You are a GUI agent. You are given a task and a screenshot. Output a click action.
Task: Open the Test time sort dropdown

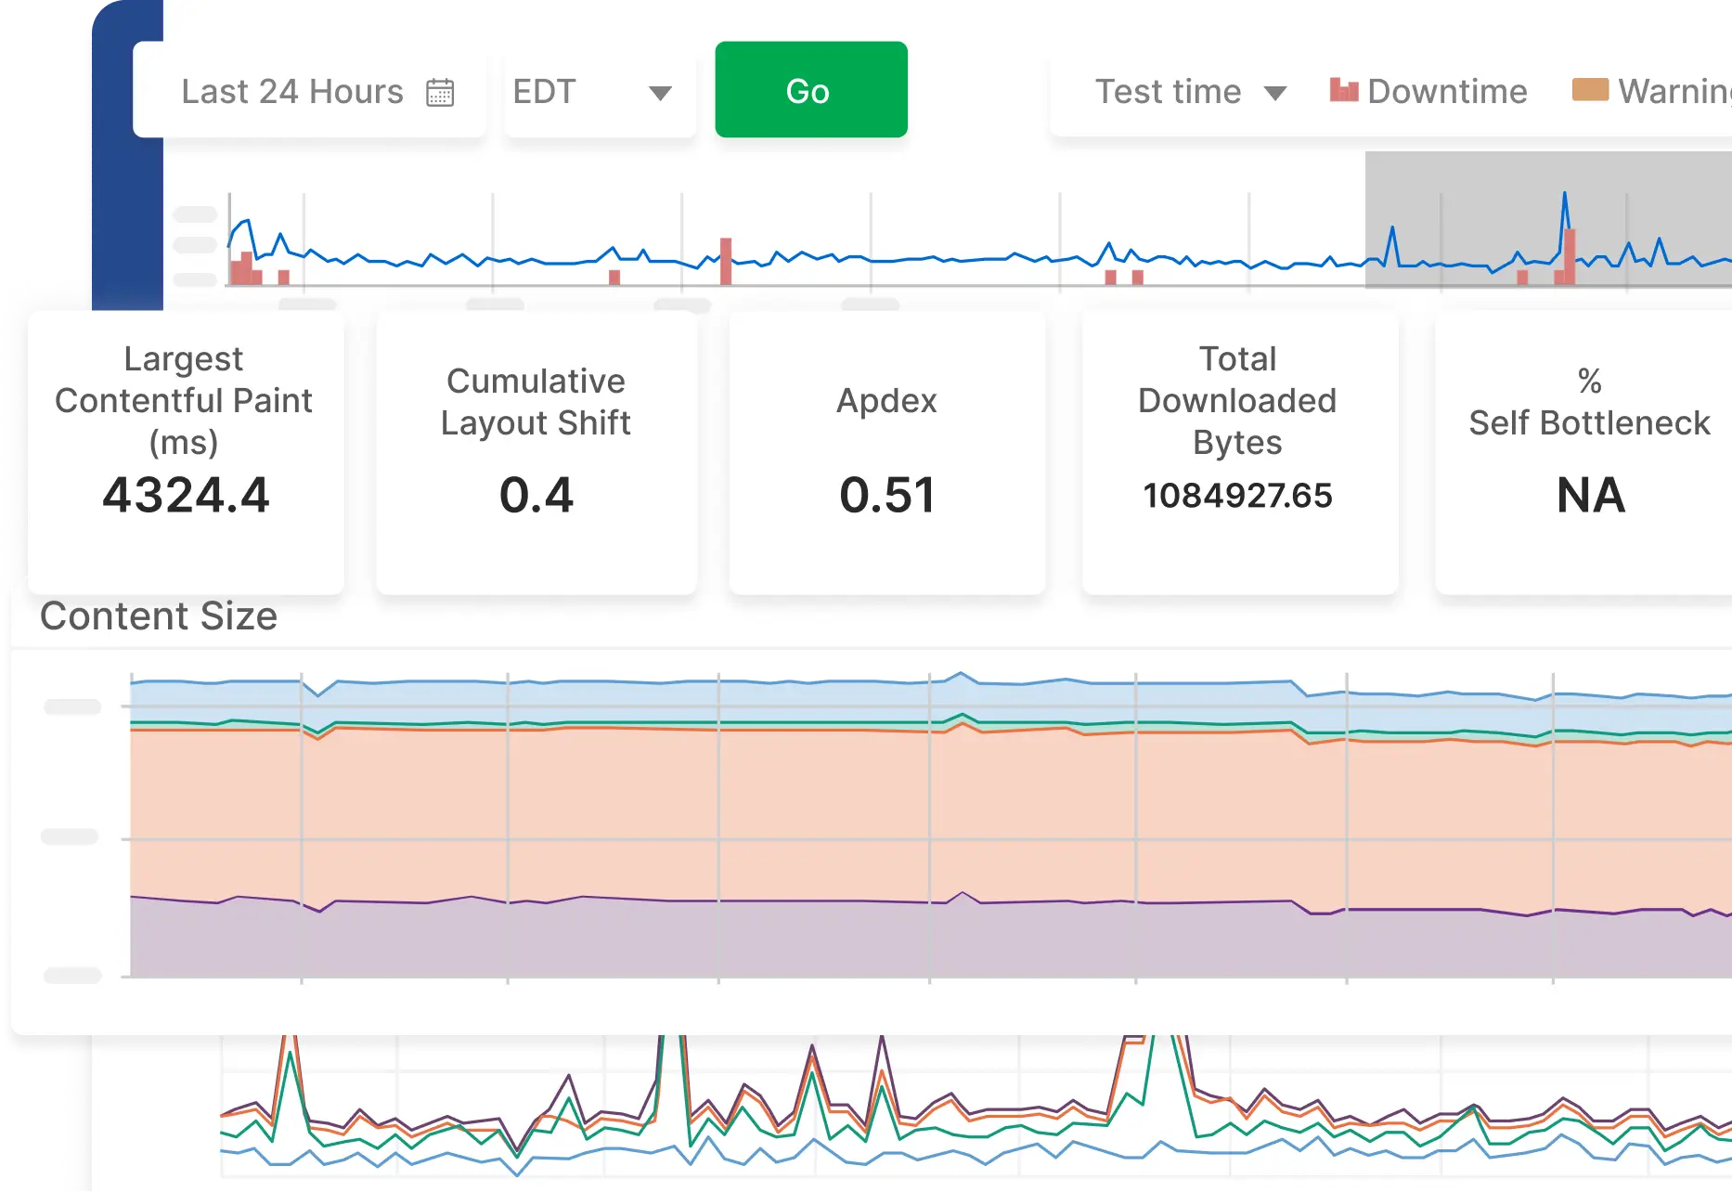[x=1188, y=90]
